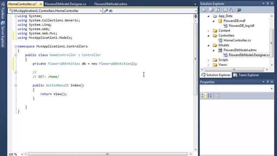Click the App_Data folder icon
This screenshot has height=156, width=277.
(215, 16)
